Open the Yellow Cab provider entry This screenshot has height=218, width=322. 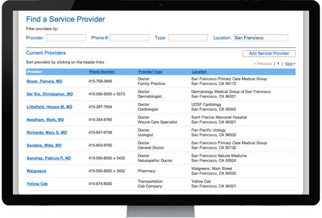click(x=37, y=184)
